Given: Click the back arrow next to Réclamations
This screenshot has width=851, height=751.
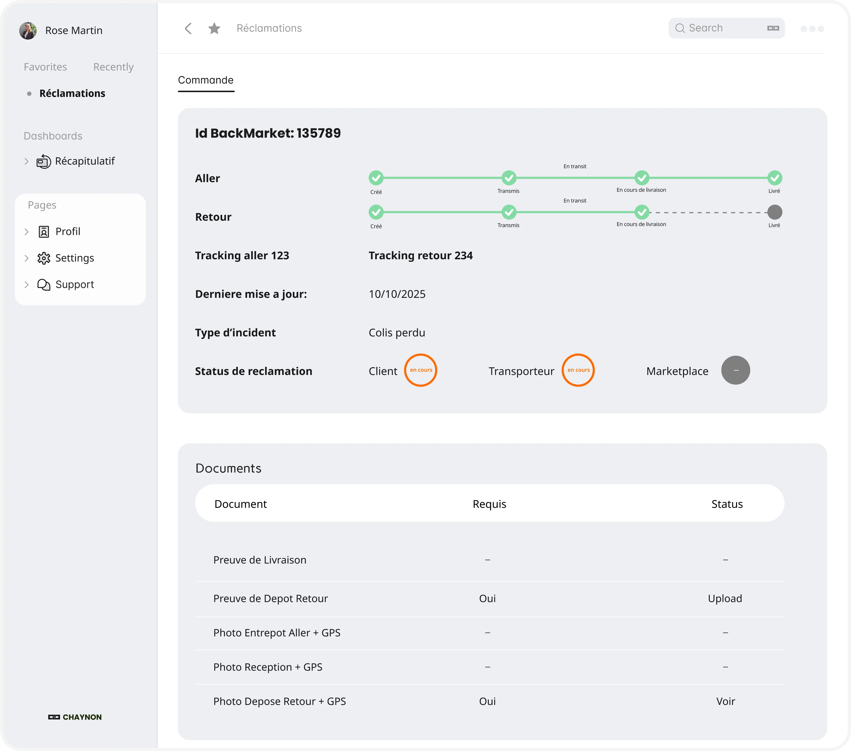Looking at the screenshot, I should (x=188, y=28).
